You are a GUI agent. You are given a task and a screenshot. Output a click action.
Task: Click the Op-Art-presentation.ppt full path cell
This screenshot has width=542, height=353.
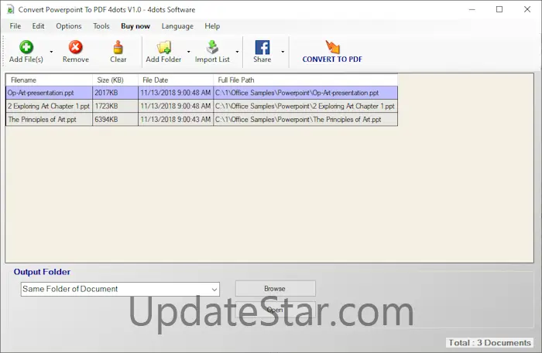click(306, 93)
